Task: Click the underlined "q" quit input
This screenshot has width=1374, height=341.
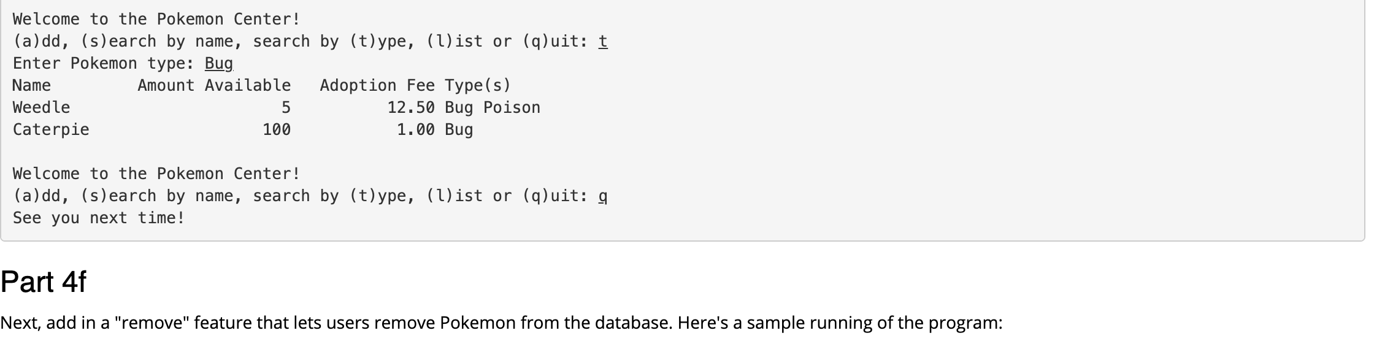Action: click(x=603, y=196)
